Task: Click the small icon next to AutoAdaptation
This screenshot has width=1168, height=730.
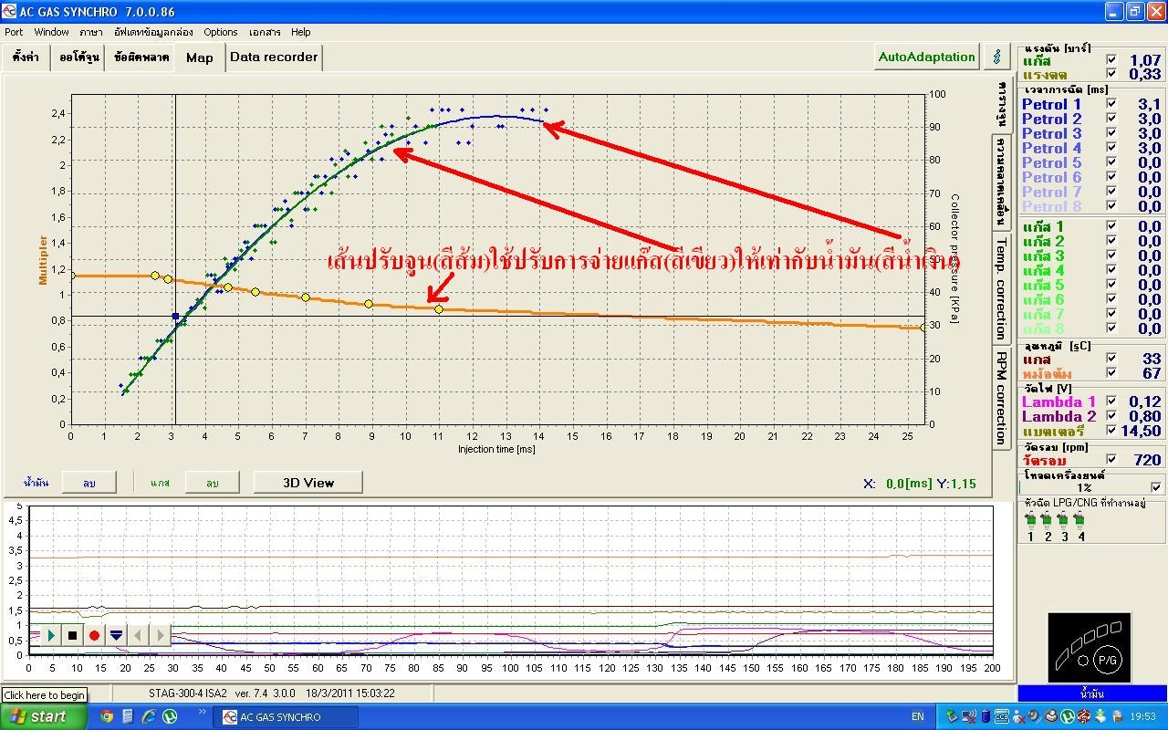Action: [996, 57]
